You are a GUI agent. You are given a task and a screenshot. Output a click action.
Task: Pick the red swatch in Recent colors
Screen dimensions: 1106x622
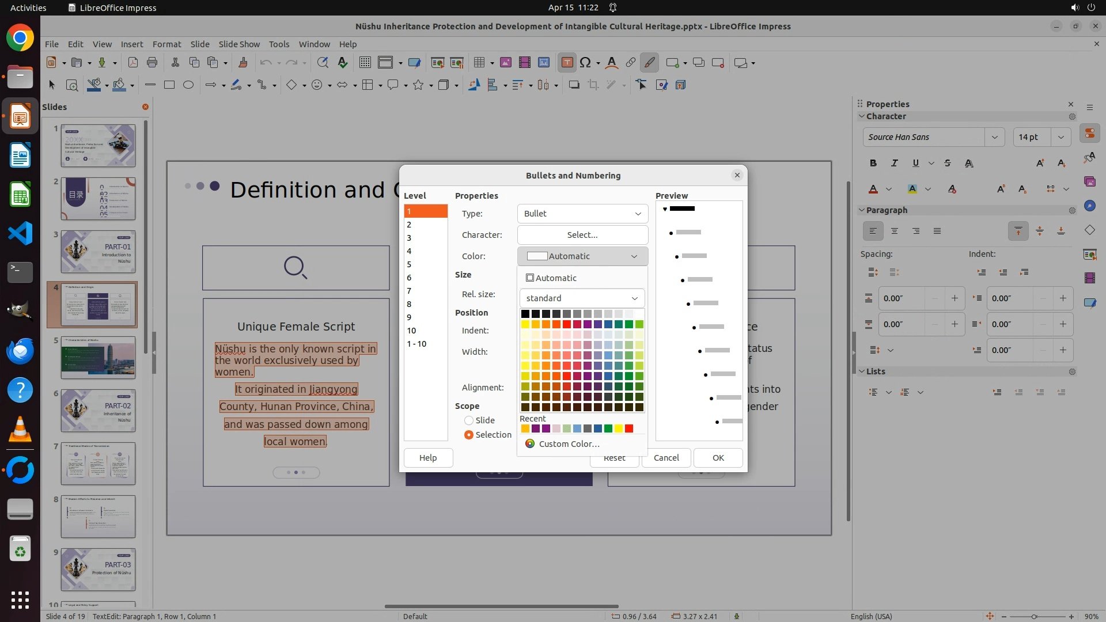click(x=629, y=428)
